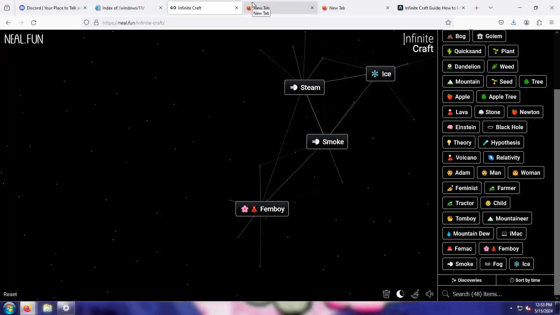This screenshot has width=560, height=315.
Task: Mute sound with the speaker icon
Action: tap(429, 294)
